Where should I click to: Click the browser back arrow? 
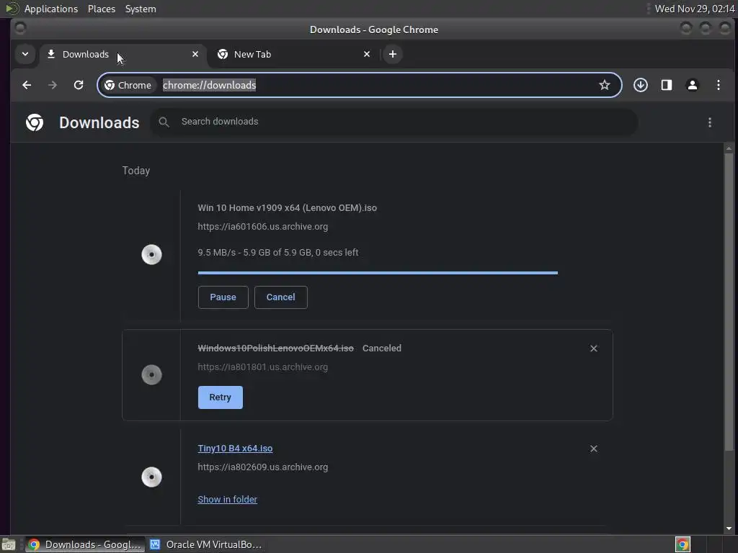click(x=27, y=85)
